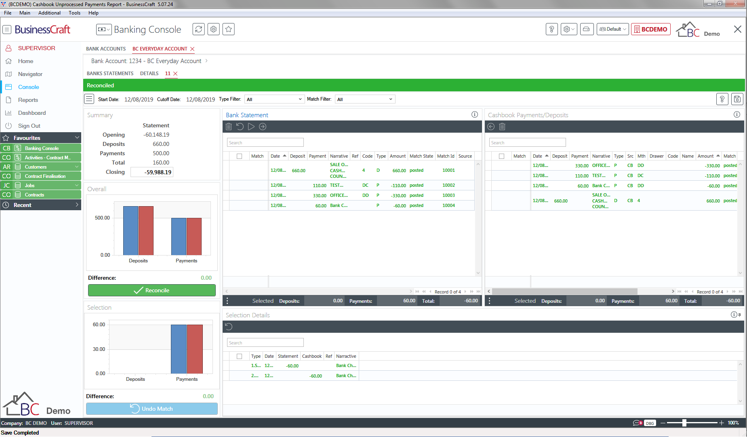Open the Cashbook footer options dots
This screenshot has width=747, height=437.
(x=490, y=301)
